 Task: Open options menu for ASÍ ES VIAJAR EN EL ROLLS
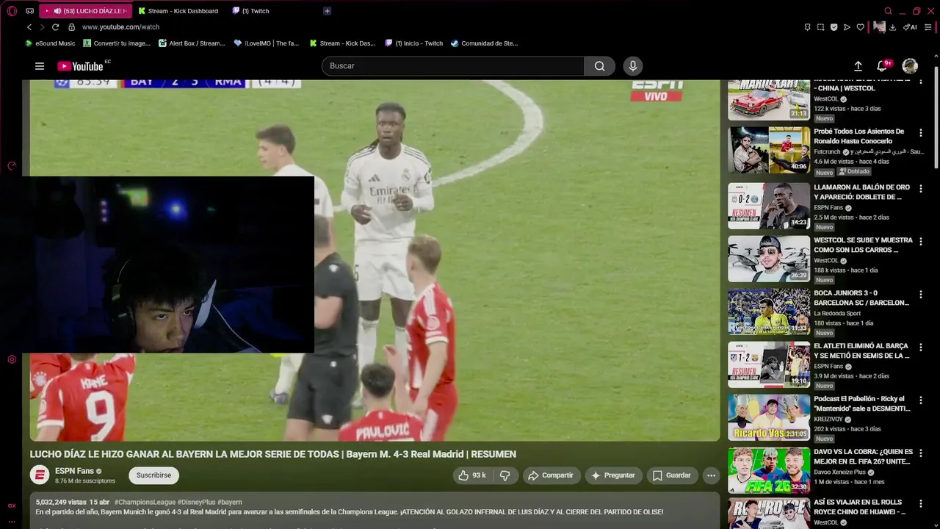(921, 505)
